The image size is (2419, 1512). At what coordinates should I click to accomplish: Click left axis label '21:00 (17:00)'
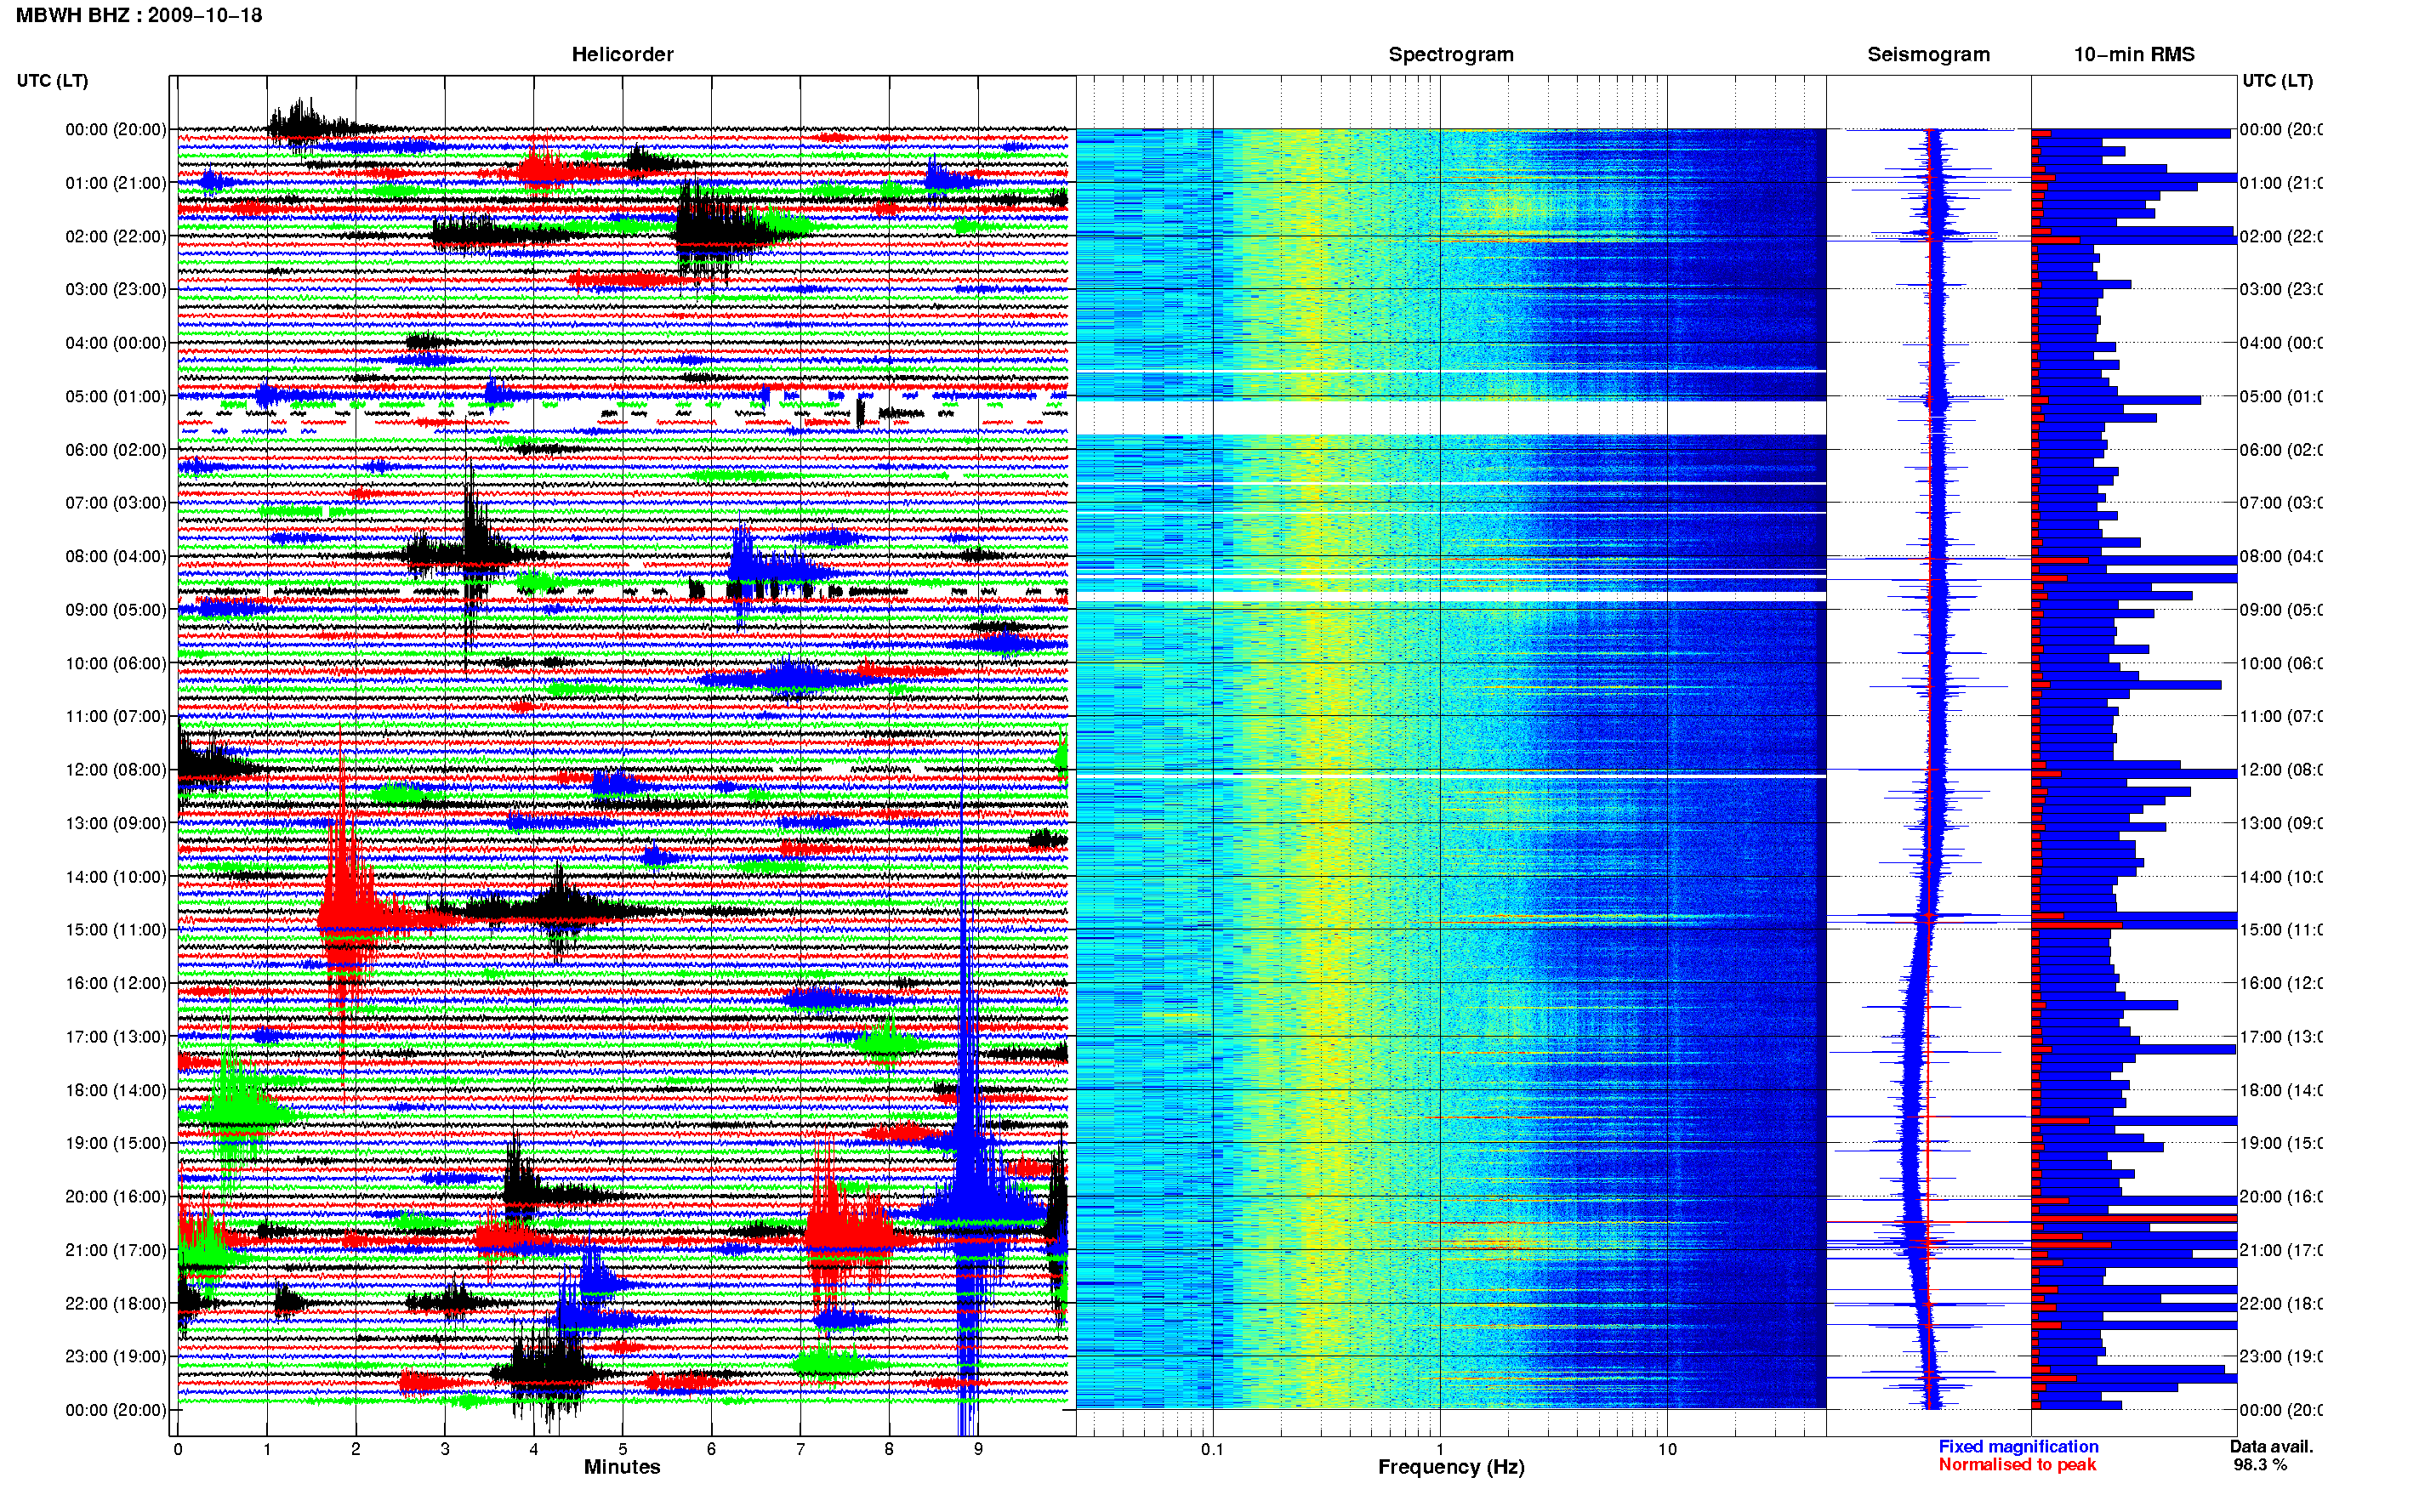pos(116,1250)
